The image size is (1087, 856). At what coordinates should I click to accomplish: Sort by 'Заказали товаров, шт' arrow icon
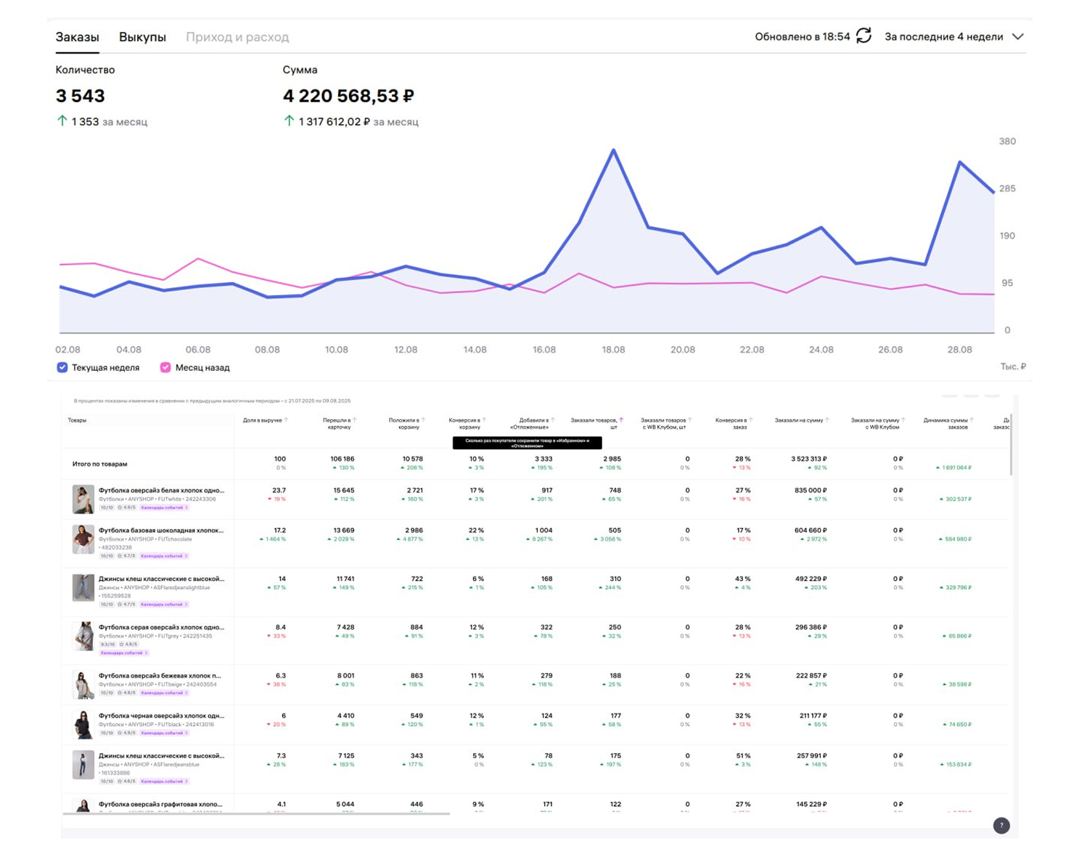[621, 420]
